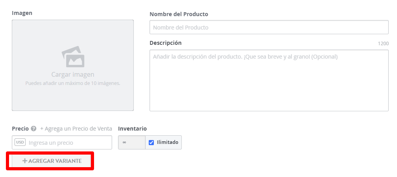
Task: Click the Descripción field label
Action: pyautogui.click(x=166, y=43)
